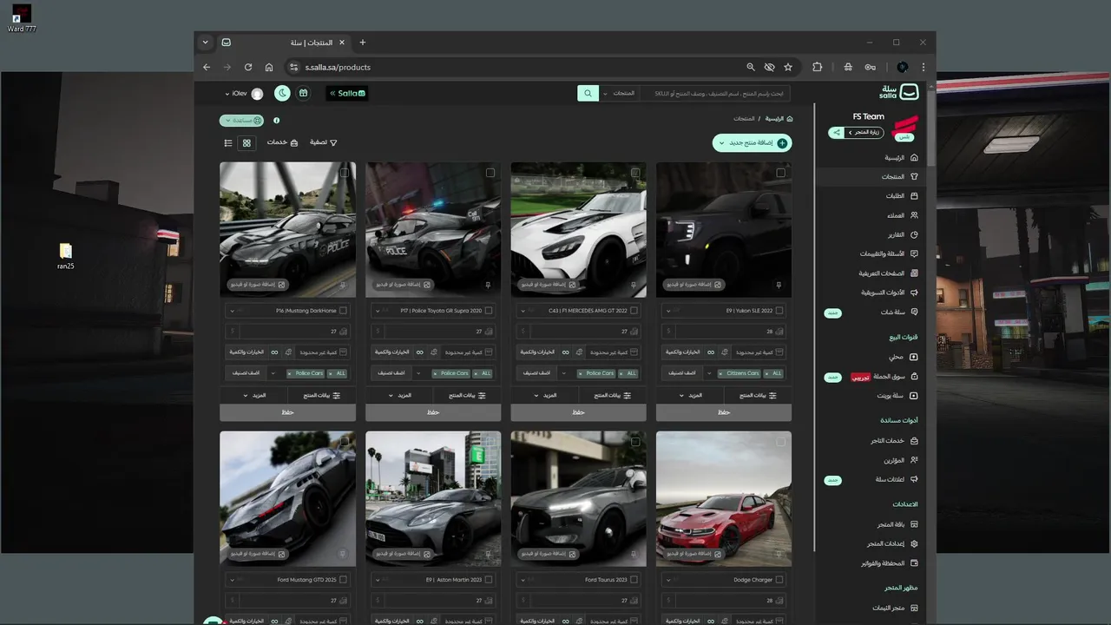Open Chrome zoom magnifier in address bar

click(x=751, y=67)
